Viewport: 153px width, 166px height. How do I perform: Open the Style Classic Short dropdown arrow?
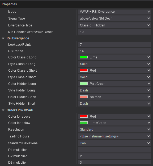149,77
